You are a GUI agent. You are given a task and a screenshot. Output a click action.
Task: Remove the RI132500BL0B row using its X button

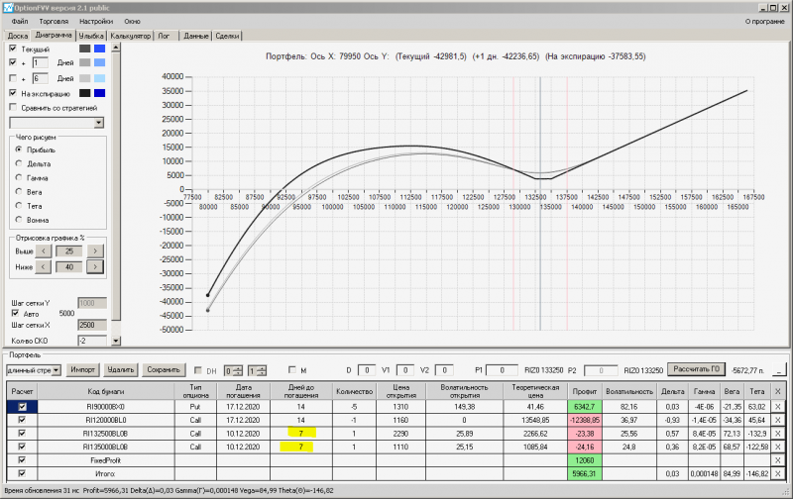point(777,434)
